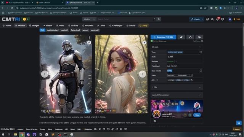Expand the About this version section
Viewport: 244px width, 137px height.
click(177, 95)
